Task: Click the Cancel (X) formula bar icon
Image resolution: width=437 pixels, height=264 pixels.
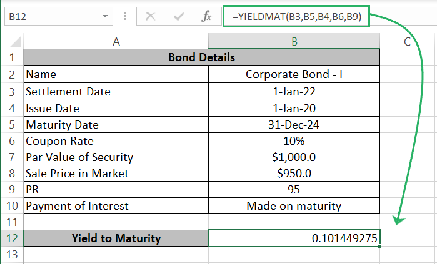Action: click(150, 17)
